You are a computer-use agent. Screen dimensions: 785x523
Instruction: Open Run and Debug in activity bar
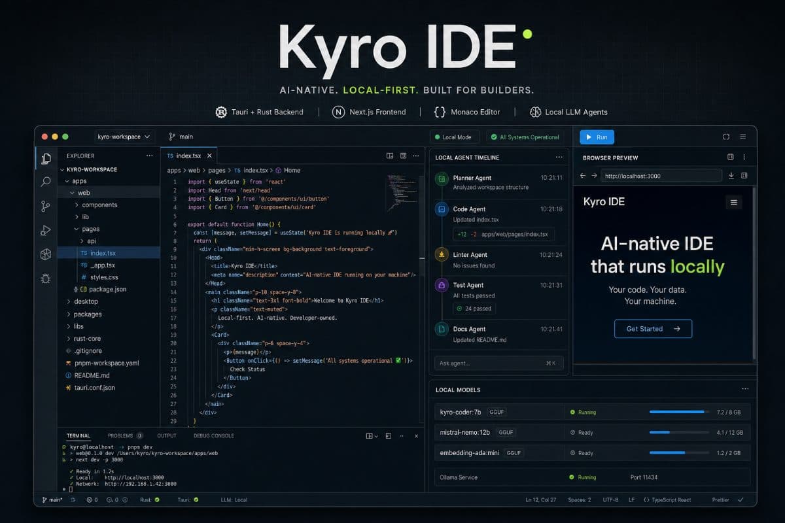[46, 230]
